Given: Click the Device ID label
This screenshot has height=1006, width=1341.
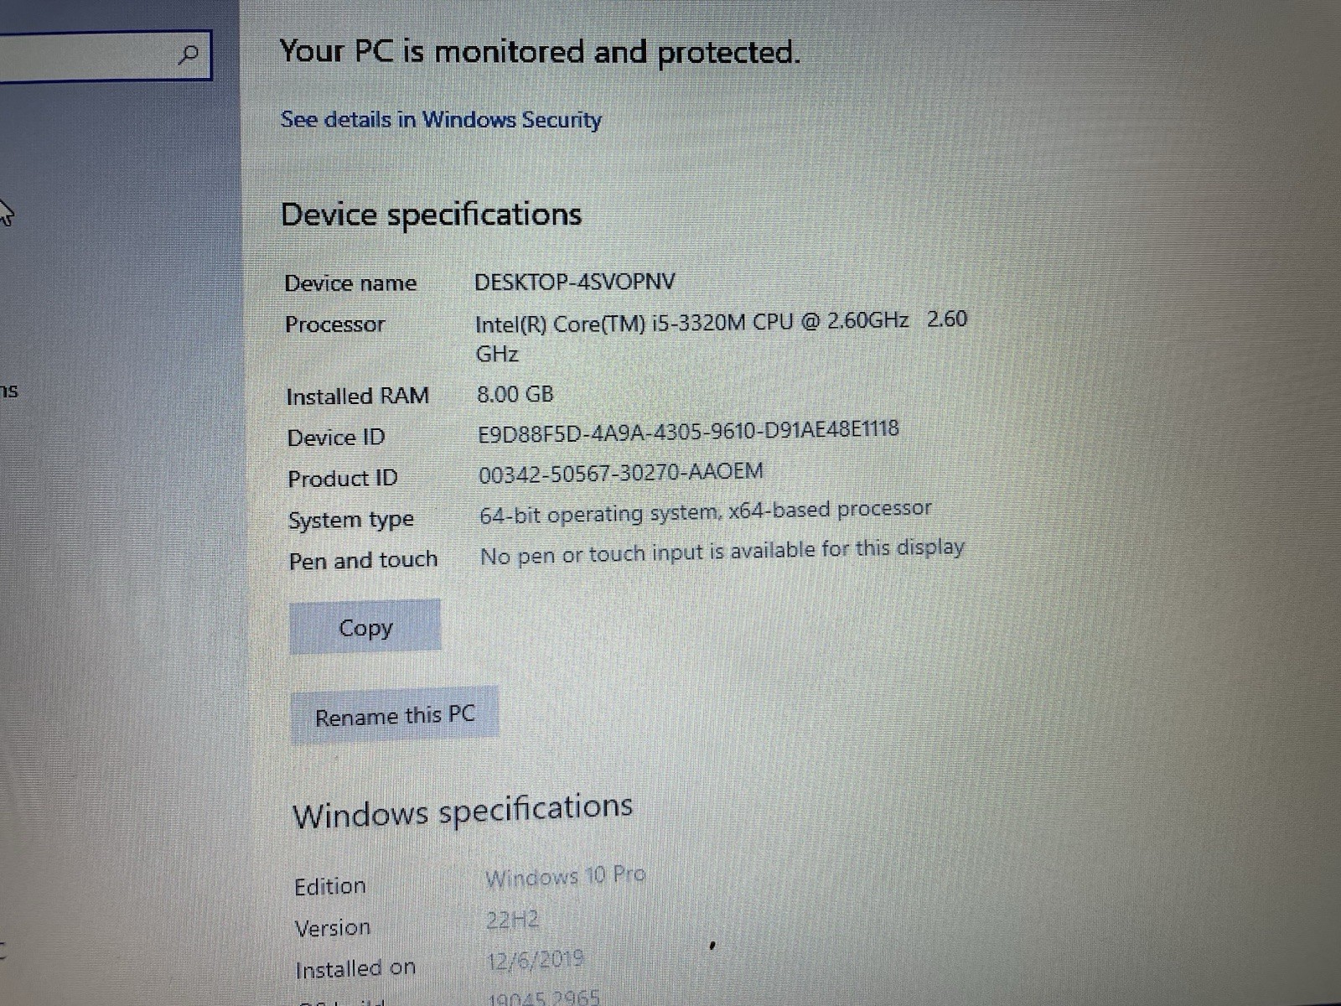Looking at the screenshot, I should [336, 438].
